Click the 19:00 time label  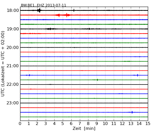pos(13,29)
